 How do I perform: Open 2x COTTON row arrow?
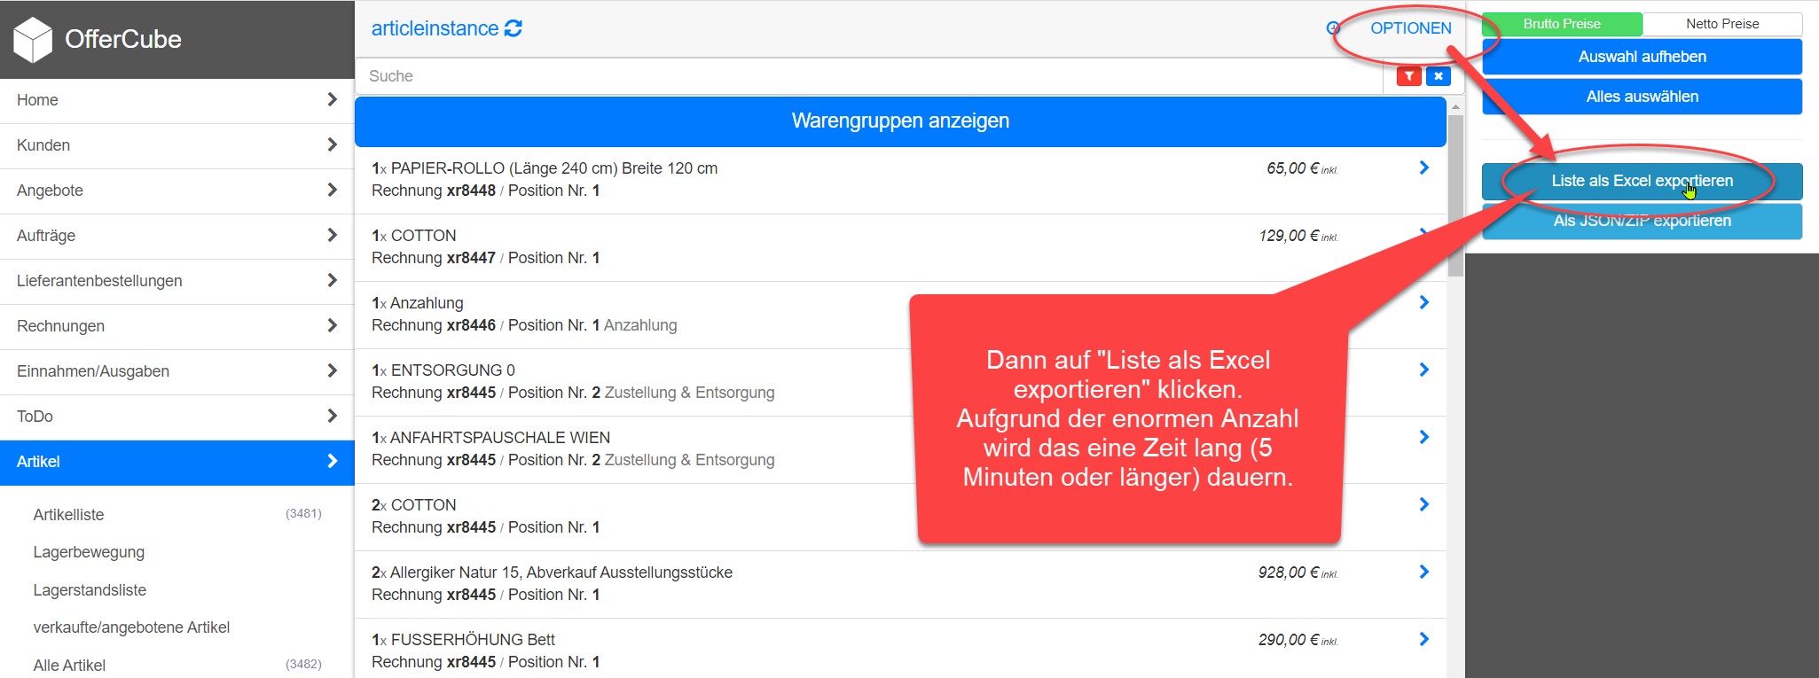coord(1424,504)
